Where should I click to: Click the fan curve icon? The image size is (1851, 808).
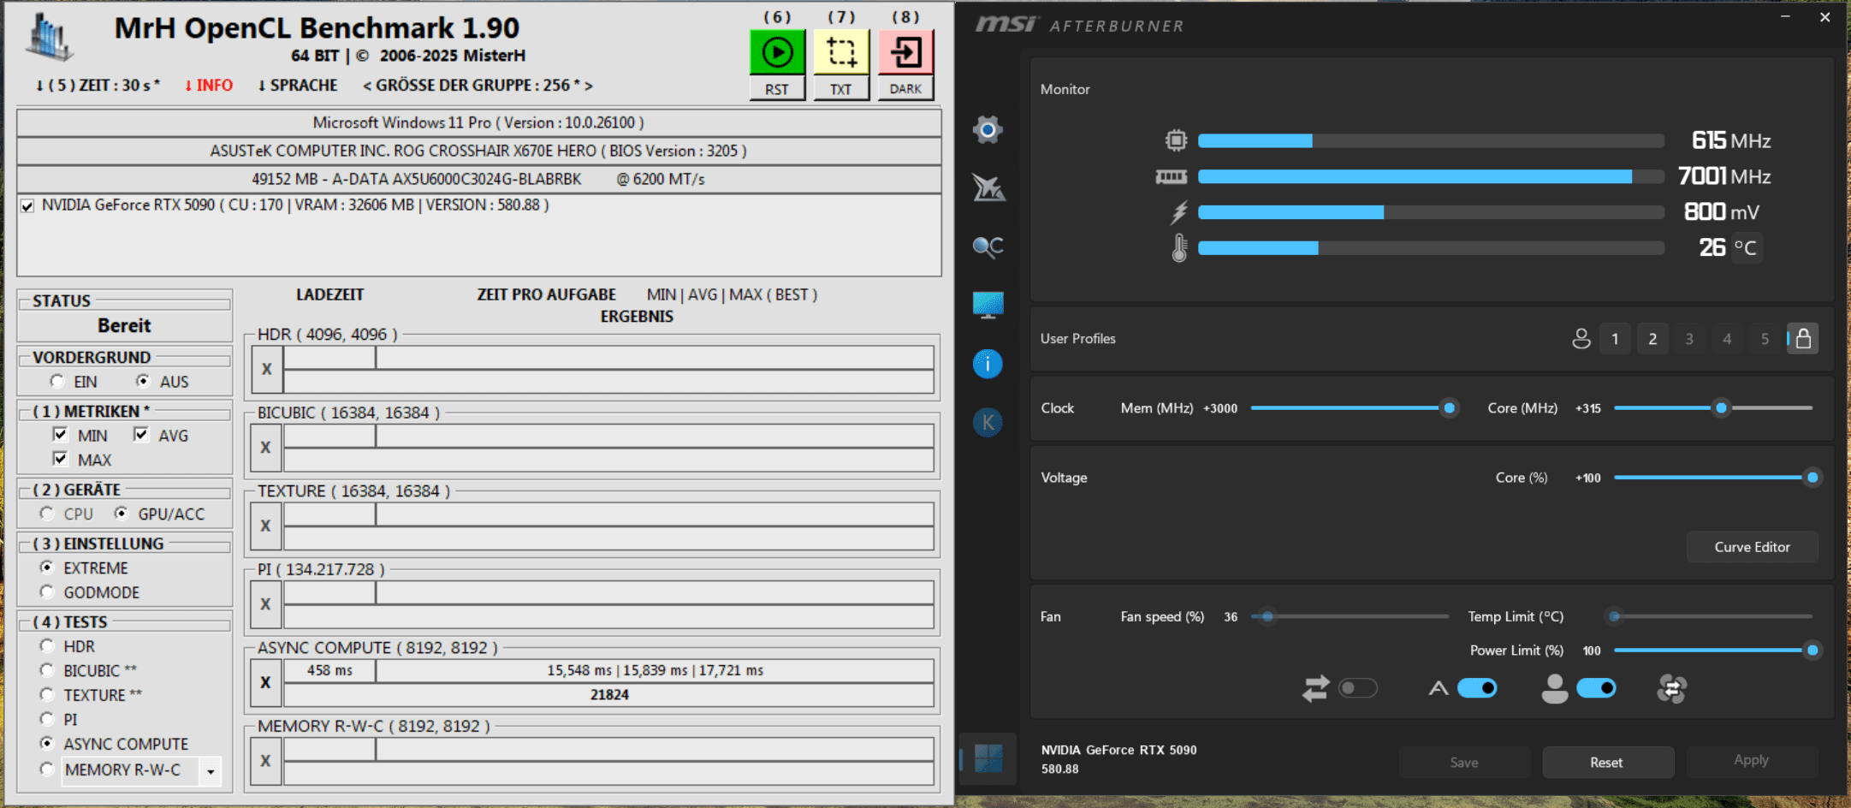point(1671,688)
